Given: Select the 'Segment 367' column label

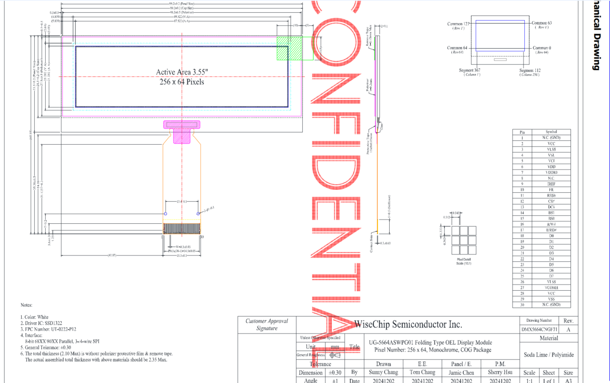Looking at the screenshot, I should point(470,70).
